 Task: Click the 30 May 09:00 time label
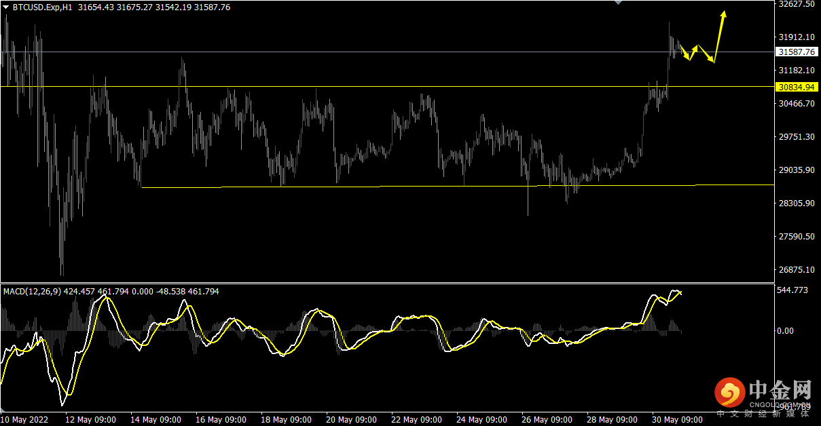pyautogui.click(x=676, y=419)
